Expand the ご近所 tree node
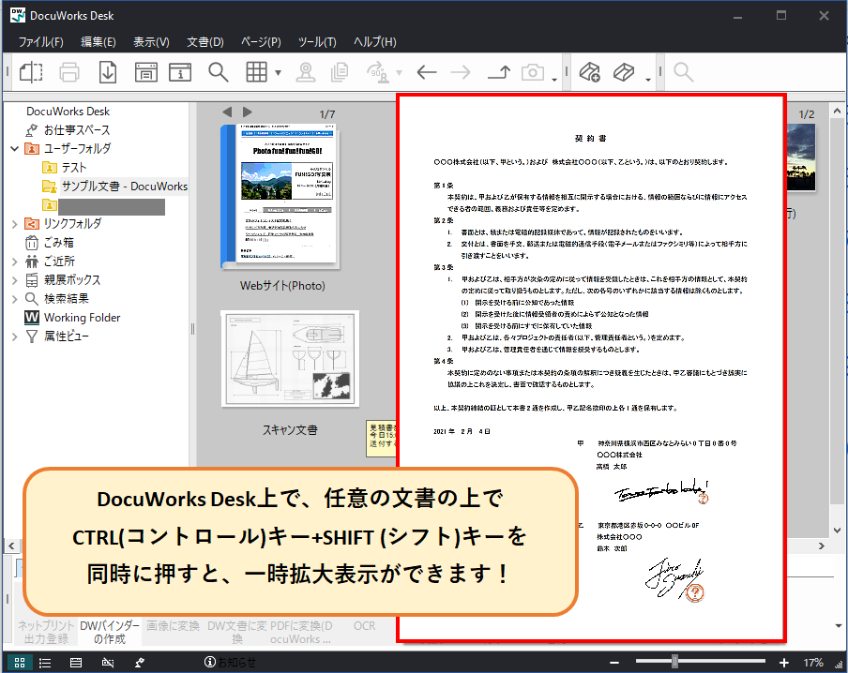 pos(15,262)
